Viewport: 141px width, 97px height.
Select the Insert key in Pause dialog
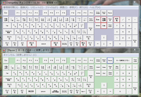(x=98, y=67)
